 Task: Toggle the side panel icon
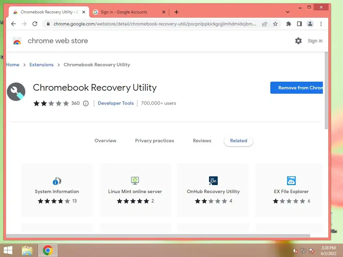tap(299, 24)
